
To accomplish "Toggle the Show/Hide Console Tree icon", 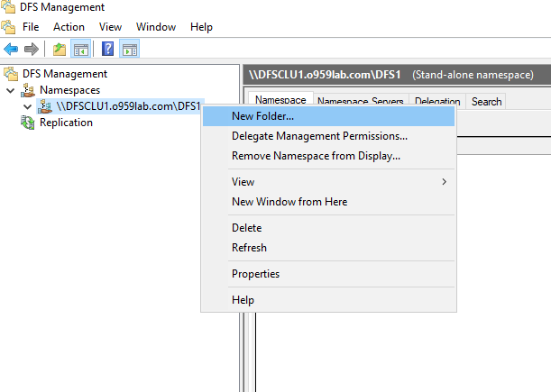I will pos(81,49).
